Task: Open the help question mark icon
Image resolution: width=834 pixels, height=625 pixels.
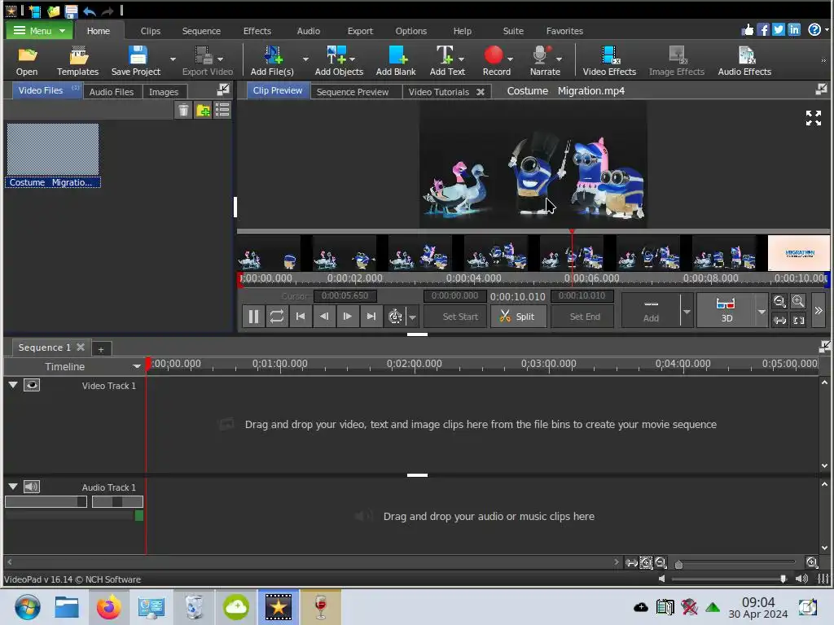Action: click(x=814, y=30)
